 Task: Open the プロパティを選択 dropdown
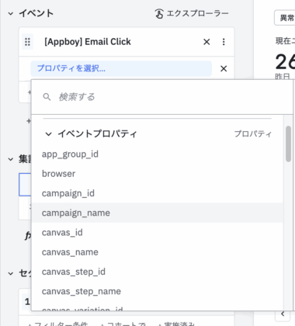[121, 68]
